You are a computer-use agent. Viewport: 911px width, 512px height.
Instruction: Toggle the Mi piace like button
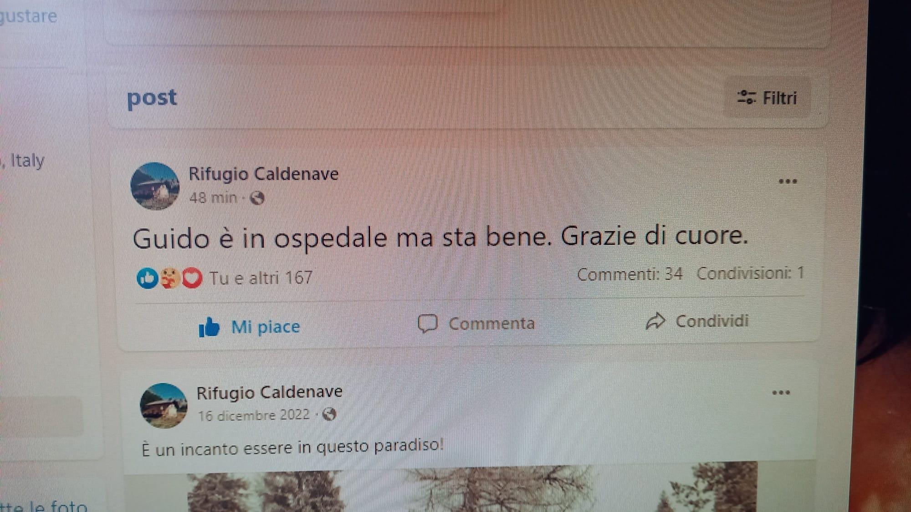(250, 327)
